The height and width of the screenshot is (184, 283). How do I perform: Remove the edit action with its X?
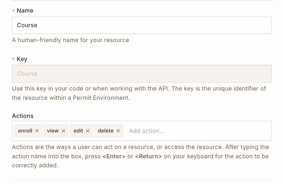pyautogui.click(x=88, y=131)
